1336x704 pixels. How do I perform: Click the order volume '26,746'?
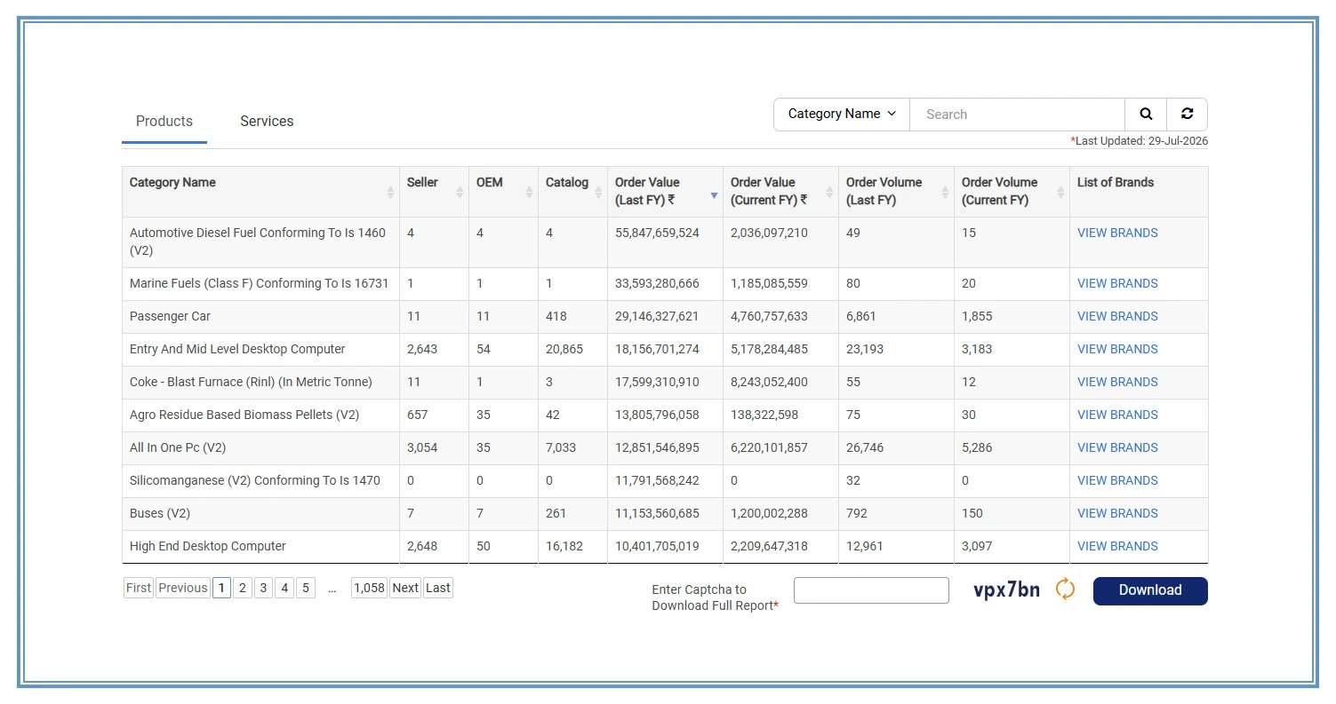[x=865, y=447]
